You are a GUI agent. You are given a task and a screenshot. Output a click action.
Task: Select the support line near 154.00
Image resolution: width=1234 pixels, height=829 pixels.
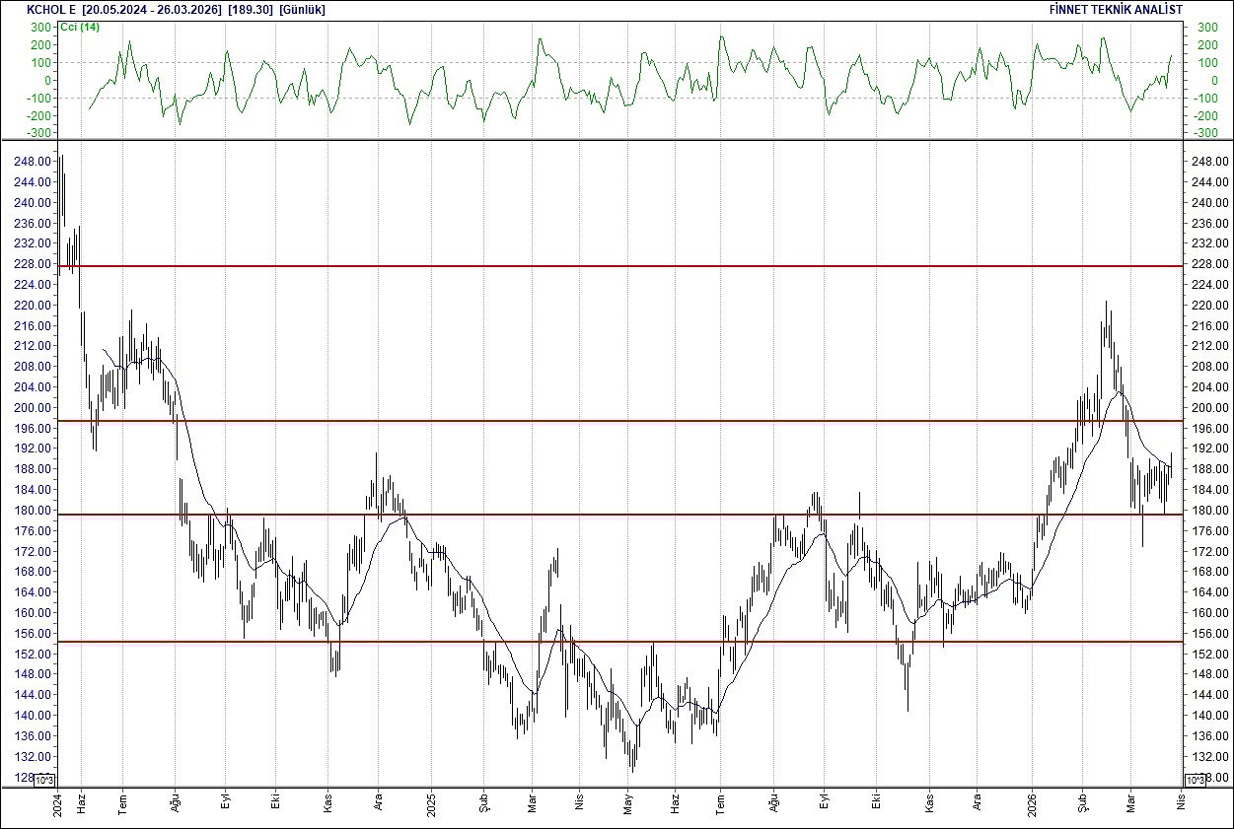592,642
